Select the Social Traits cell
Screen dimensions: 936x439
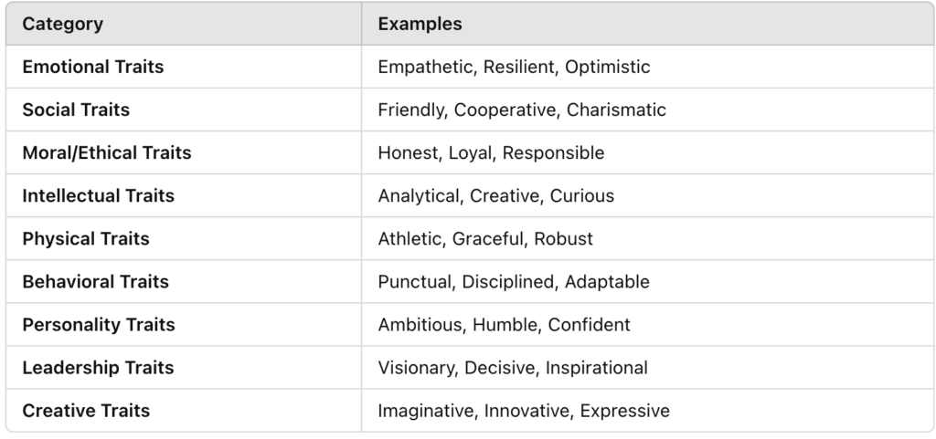76,110
